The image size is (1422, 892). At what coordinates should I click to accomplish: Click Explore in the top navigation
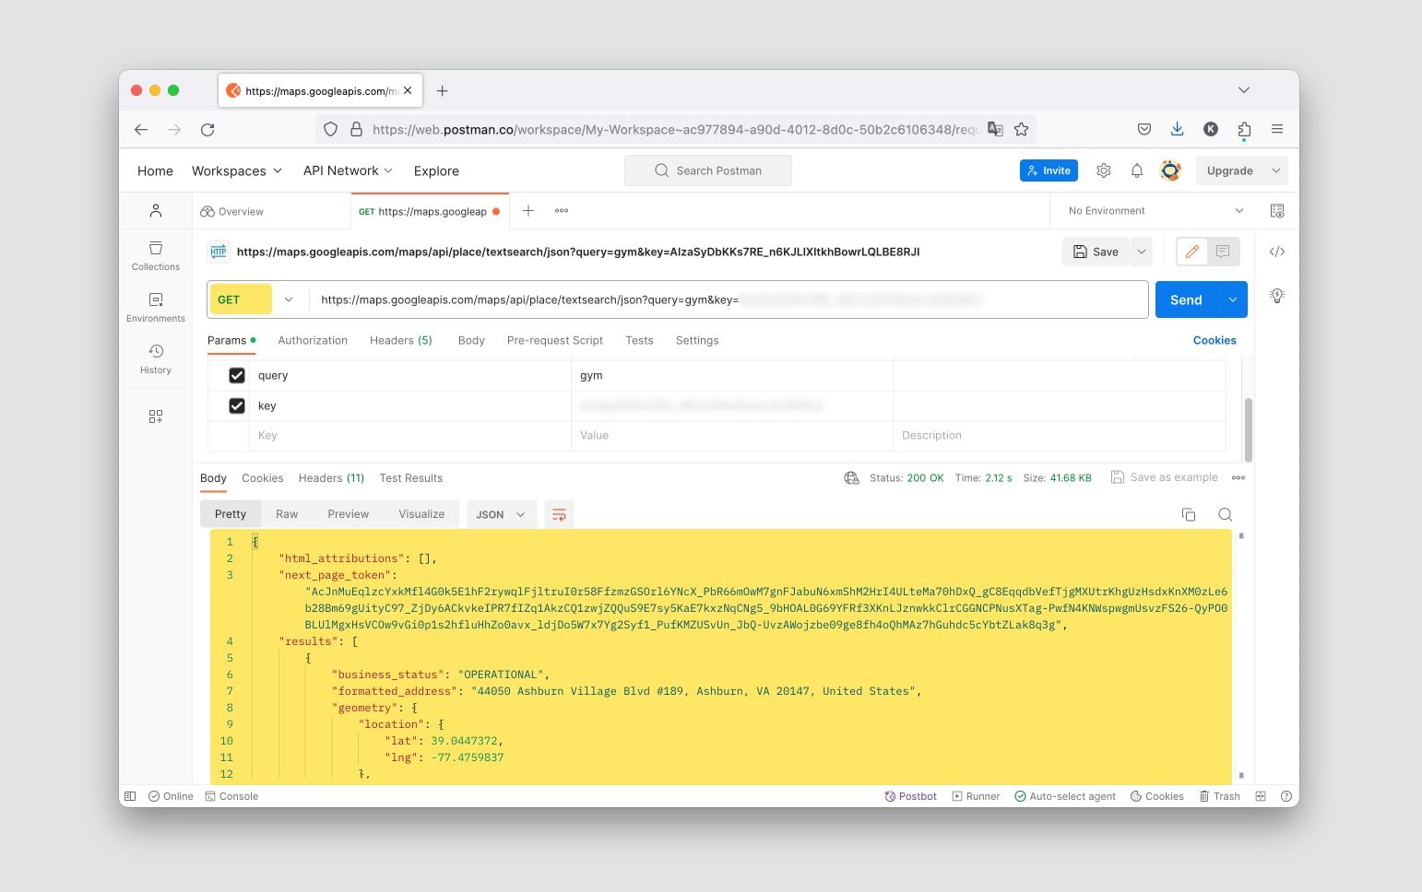436,170
